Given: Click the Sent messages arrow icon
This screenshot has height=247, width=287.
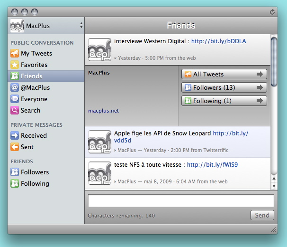Looking at the screenshot, I should coord(15,147).
